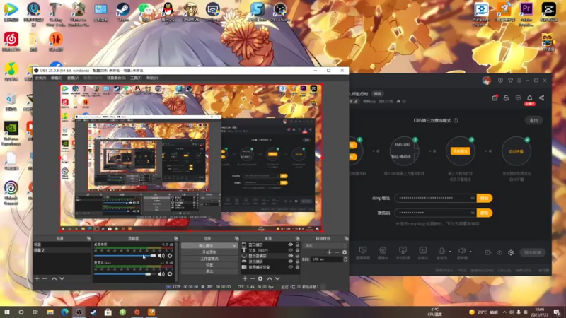Lock the 窗口捕获 source
This screenshot has width=566, height=318.
tap(297, 245)
